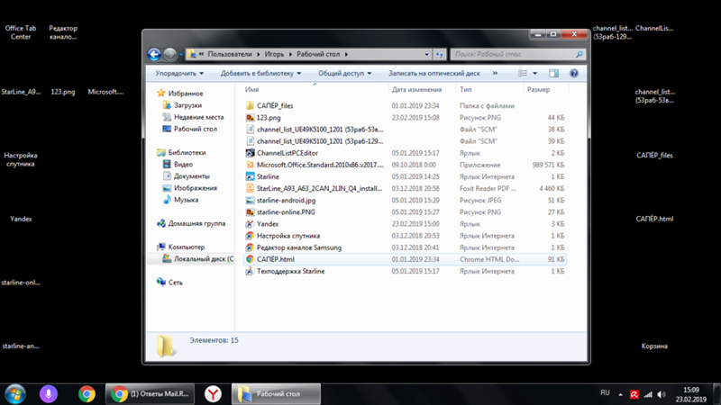Open Загрузки in the navigation pane
Viewport: 721px width, 405px height.
click(187, 105)
